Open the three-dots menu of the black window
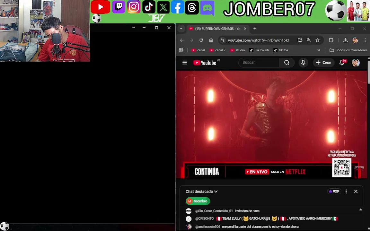The width and height of the screenshot is (370, 231). pyautogui.click(x=133, y=28)
